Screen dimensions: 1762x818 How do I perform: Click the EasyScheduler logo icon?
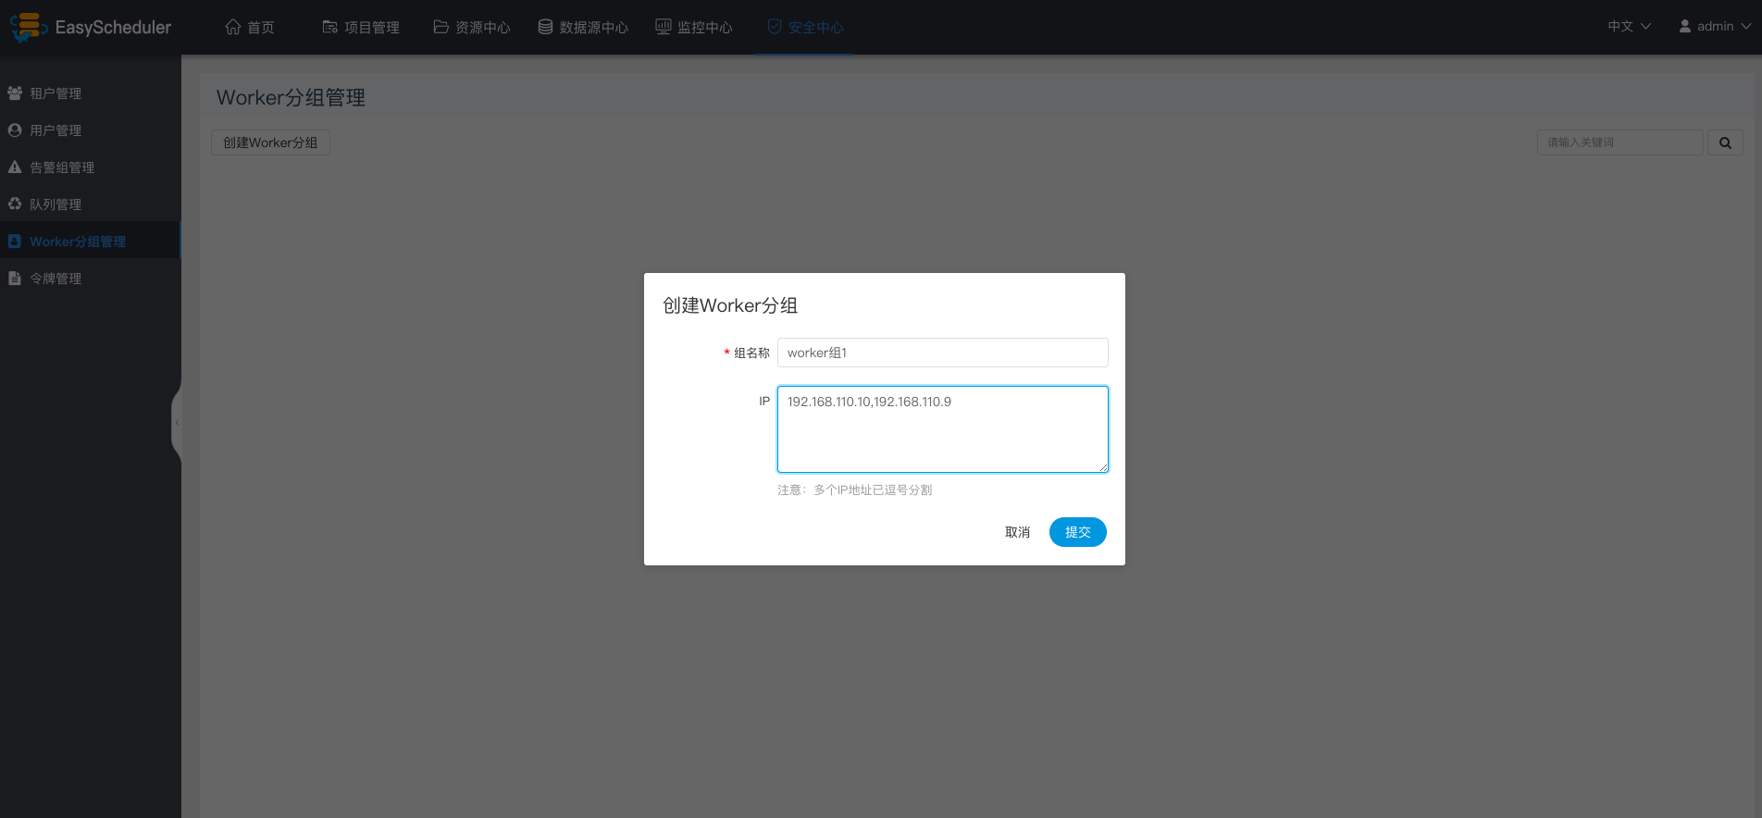(x=28, y=27)
